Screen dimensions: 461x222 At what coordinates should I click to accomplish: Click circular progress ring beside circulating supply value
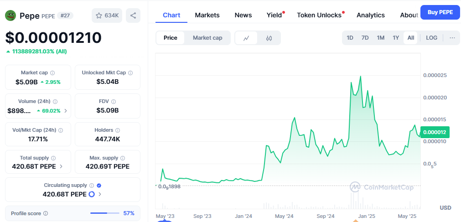click(x=92, y=194)
